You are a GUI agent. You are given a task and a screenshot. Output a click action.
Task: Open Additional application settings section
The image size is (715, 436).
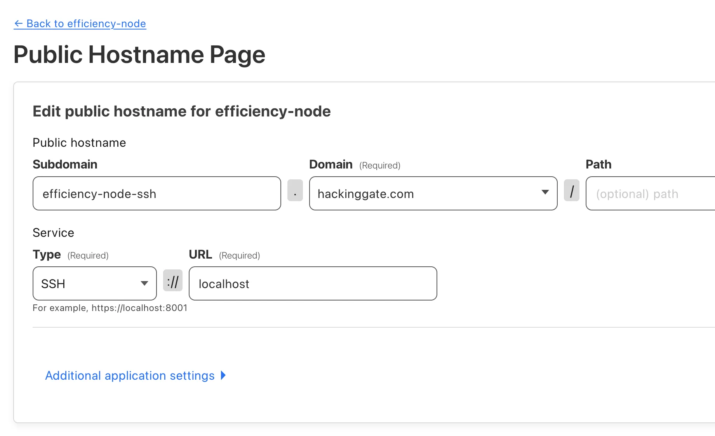[129, 375]
